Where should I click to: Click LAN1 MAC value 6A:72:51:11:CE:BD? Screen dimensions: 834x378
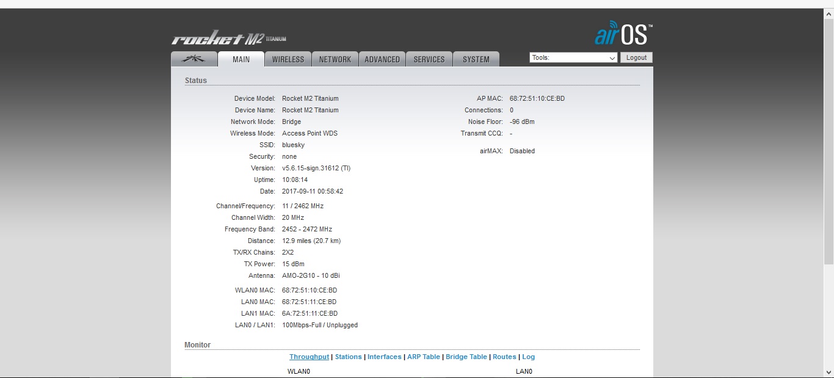tap(310, 313)
